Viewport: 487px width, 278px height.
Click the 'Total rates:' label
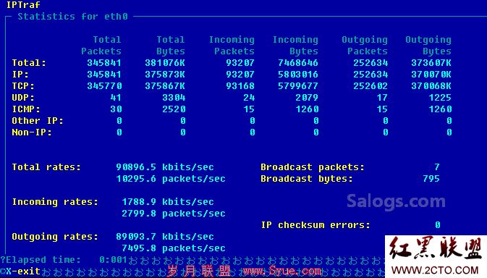pyautogui.click(x=46, y=167)
